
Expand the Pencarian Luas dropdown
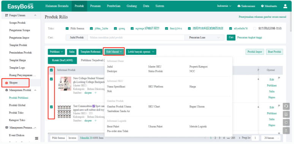[204, 37]
